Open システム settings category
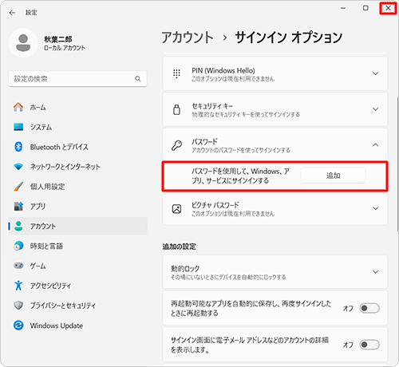 [x=77, y=127]
